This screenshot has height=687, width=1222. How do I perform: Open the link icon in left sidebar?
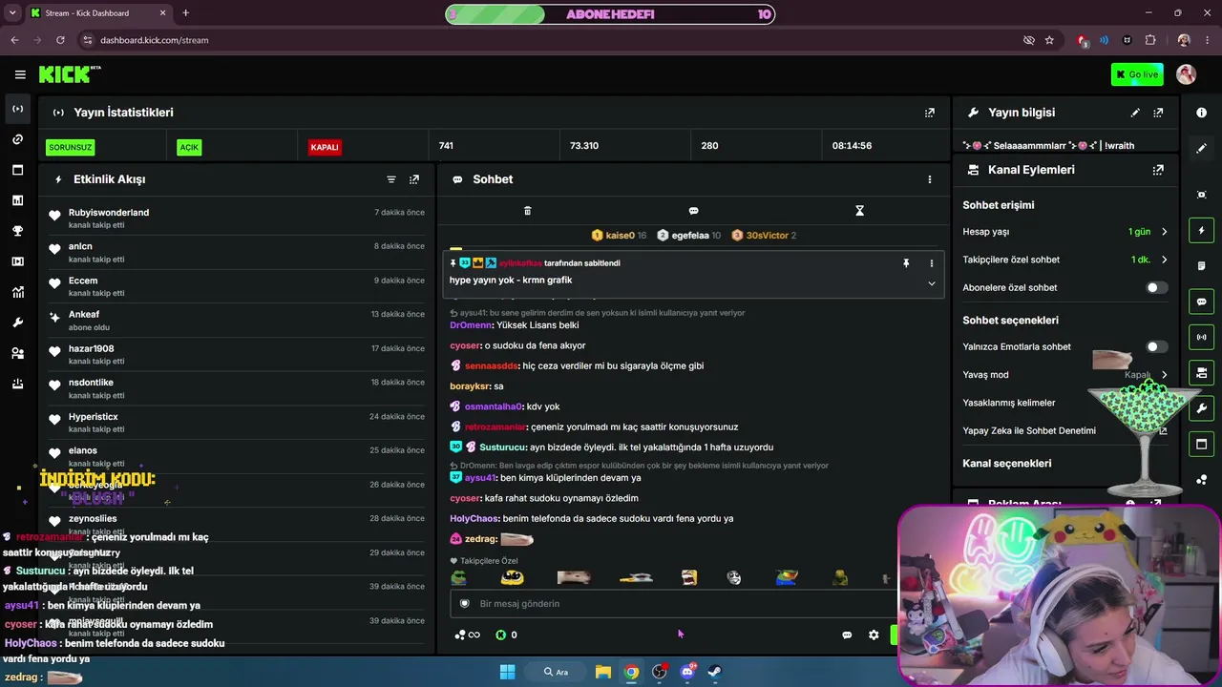pos(17,139)
